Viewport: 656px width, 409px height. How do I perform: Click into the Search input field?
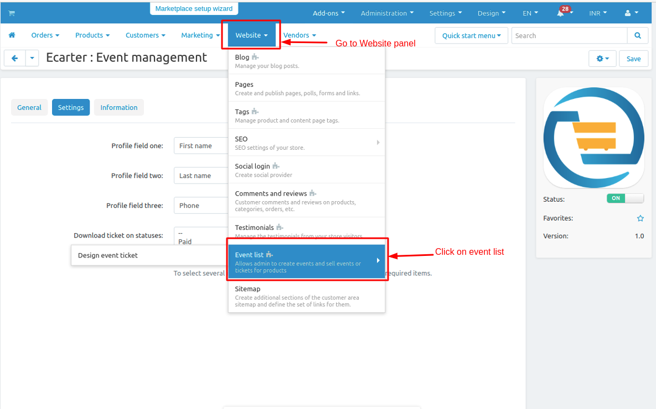pyautogui.click(x=569, y=35)
